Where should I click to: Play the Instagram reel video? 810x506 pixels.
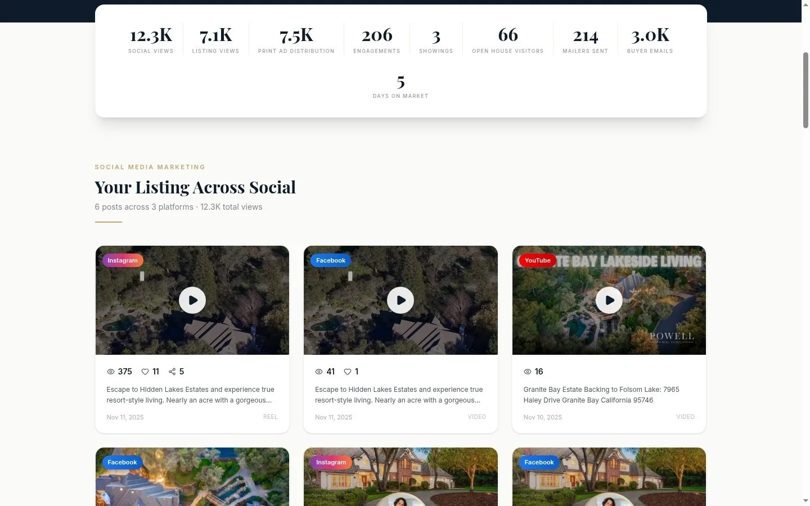click(x=192, y=300)
